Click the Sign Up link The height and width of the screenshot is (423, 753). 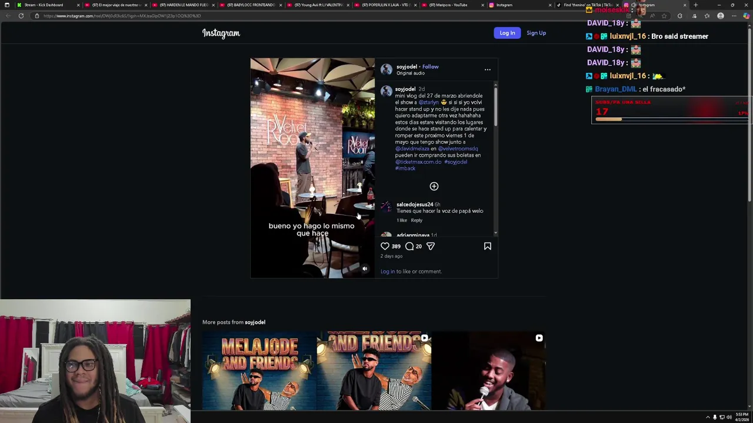(x=536, y=33)
